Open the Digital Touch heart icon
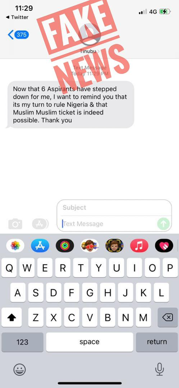This screenshot has width=179, height=388. [164, 246]
